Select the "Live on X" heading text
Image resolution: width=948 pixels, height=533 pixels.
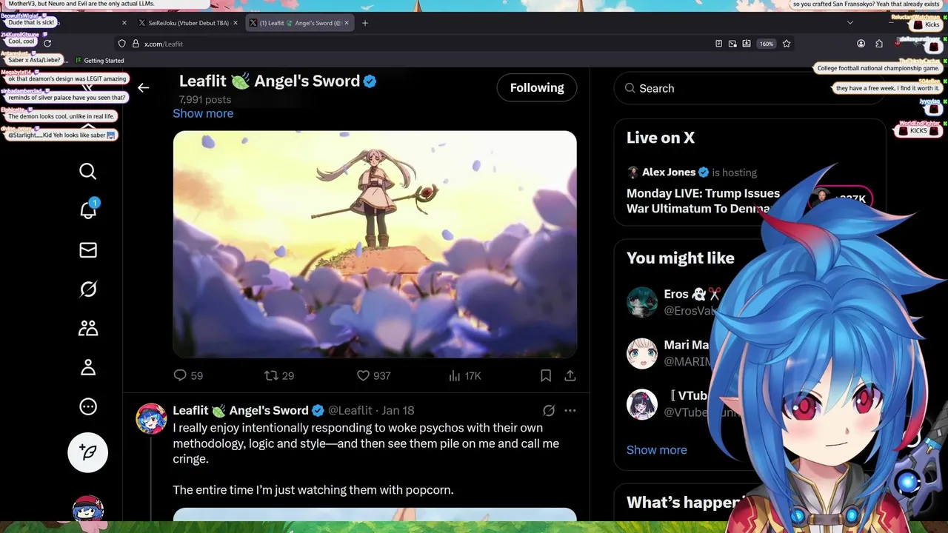[x=661, y=138]
